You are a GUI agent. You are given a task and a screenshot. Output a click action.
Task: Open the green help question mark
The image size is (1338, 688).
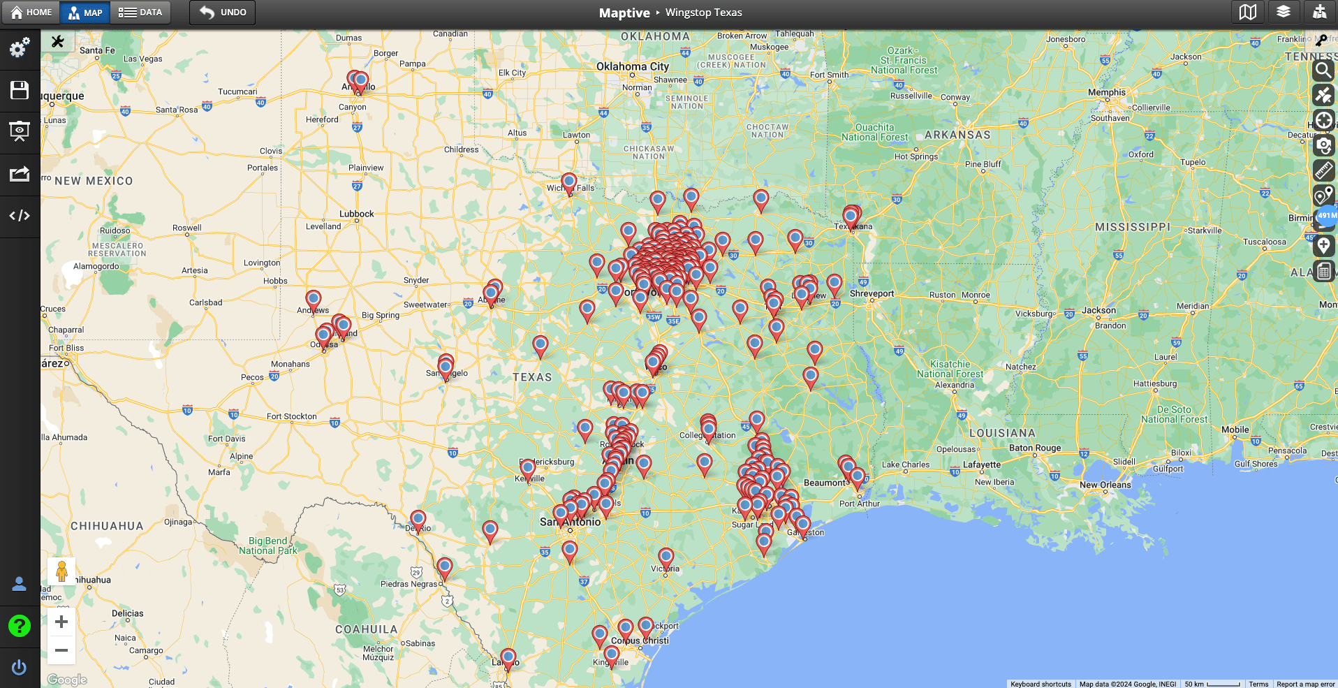coord(20,626)
